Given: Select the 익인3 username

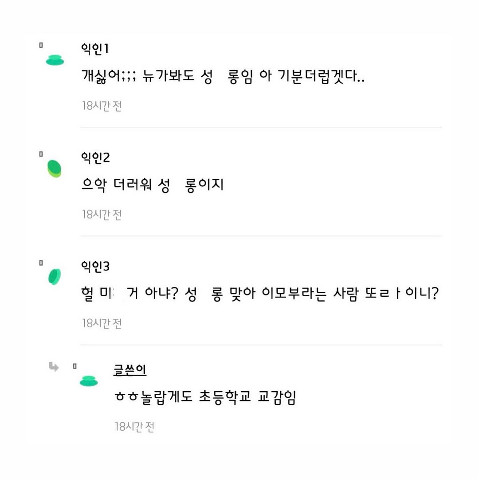Looking at the screenshot, I should click(95, 267).
